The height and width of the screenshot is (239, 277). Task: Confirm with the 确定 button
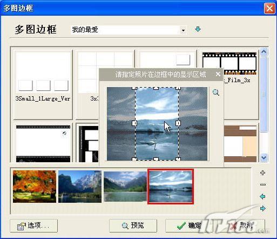pos(189,225)
